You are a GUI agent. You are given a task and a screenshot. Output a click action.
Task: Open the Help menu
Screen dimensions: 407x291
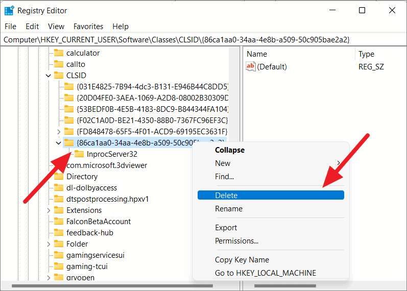[121, 27]
